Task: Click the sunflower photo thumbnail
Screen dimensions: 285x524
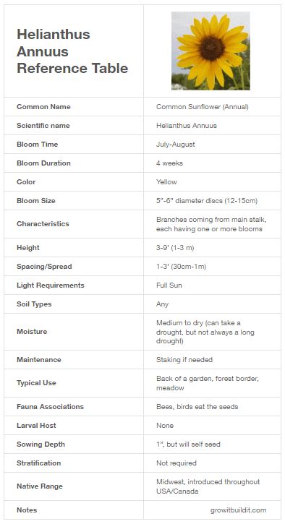Action: click(x=210, y=51)
